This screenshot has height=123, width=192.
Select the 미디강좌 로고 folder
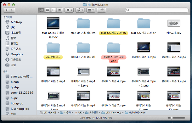pos(53,48)
